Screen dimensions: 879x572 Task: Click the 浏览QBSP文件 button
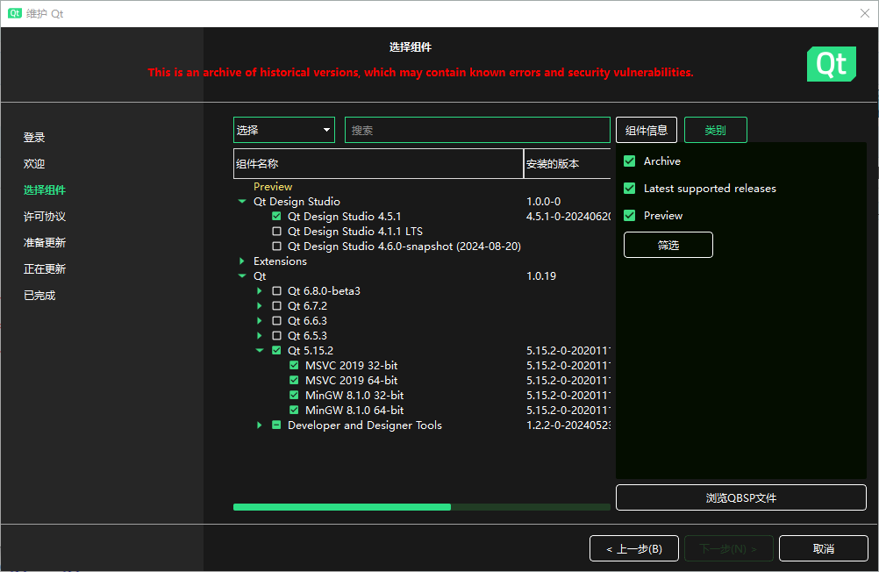tap(740, 497)
